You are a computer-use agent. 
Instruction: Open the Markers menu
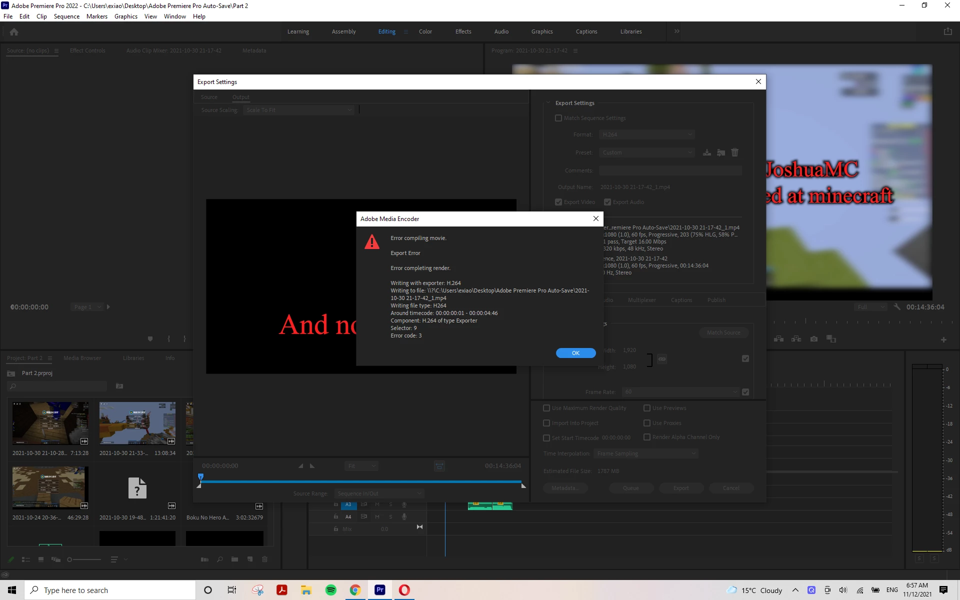pyautogui.click(x=97, y=16)
